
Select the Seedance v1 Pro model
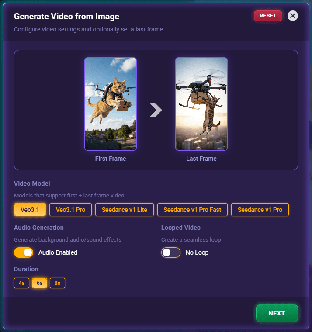pos(260,210)
